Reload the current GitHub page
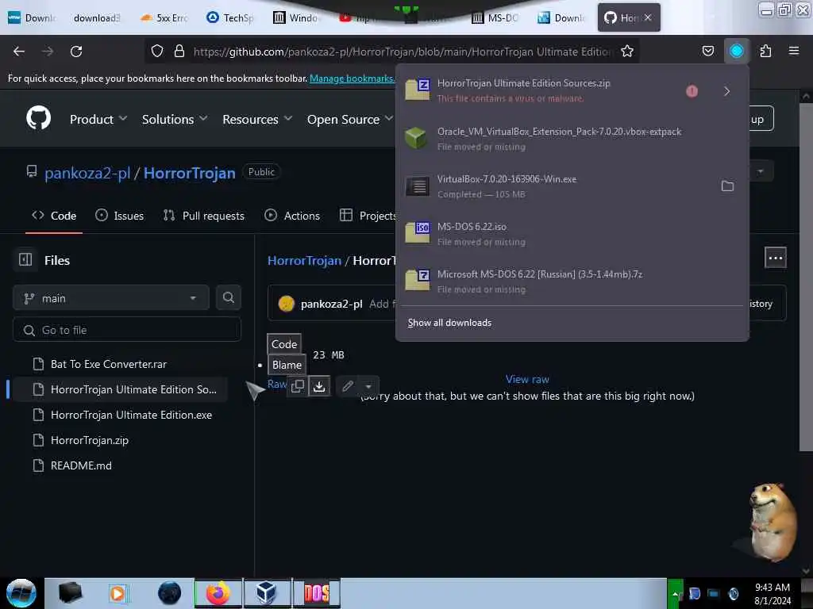This screenshot has width=813, height=609. (x=76, y=52)
